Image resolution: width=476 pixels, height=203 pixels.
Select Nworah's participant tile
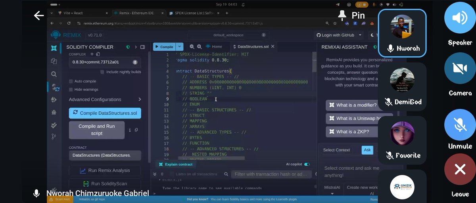point(402,33)
